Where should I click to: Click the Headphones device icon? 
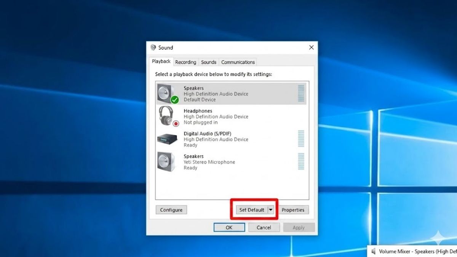(168, 116)
